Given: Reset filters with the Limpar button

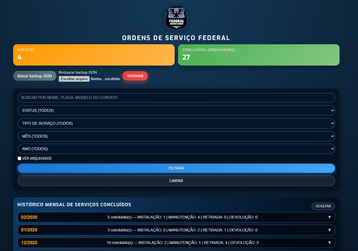Looking at the screenshot, I should pyautogui.click(x=176, y=181).
